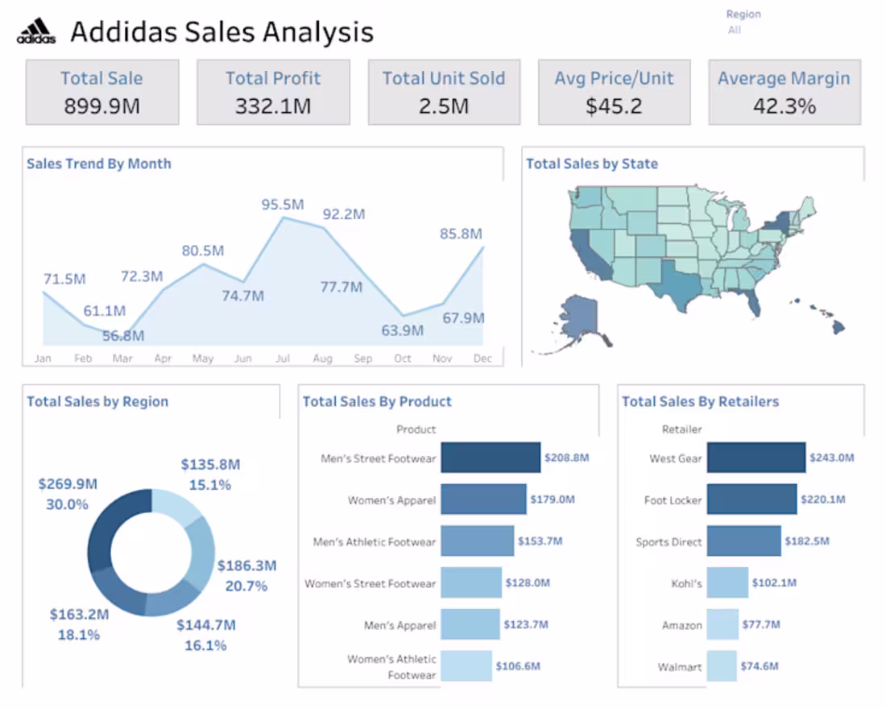Select the Men's Street Footwear bar

tap(491, 457)
